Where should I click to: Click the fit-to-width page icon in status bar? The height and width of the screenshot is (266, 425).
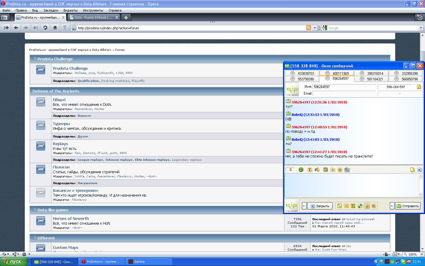tap(386, 254)
